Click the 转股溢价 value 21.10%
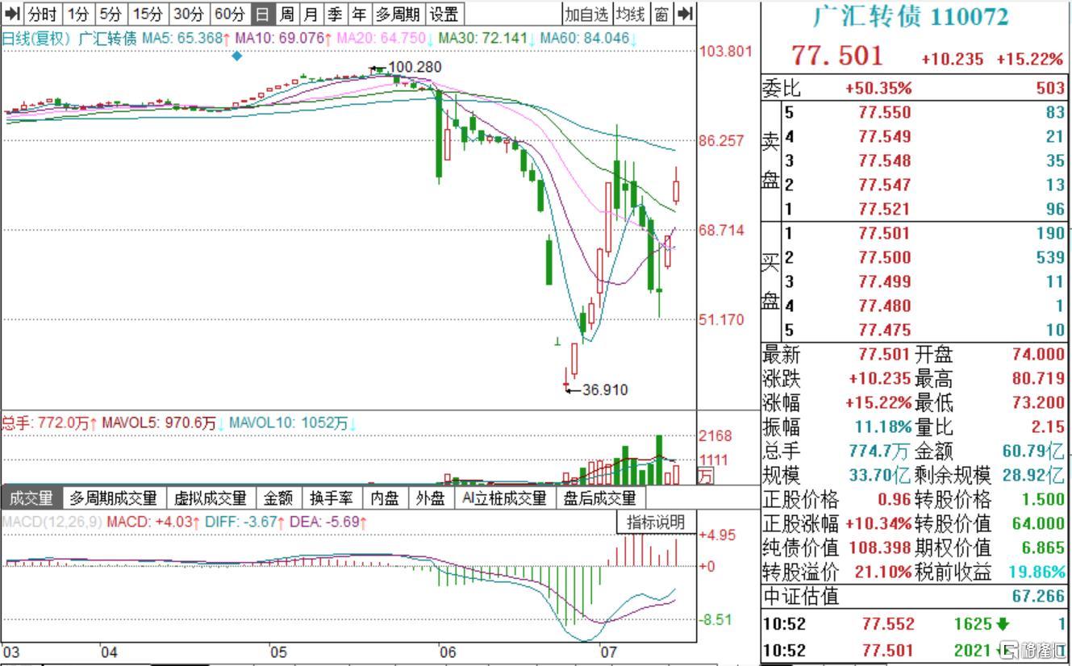 pos(883,572)
